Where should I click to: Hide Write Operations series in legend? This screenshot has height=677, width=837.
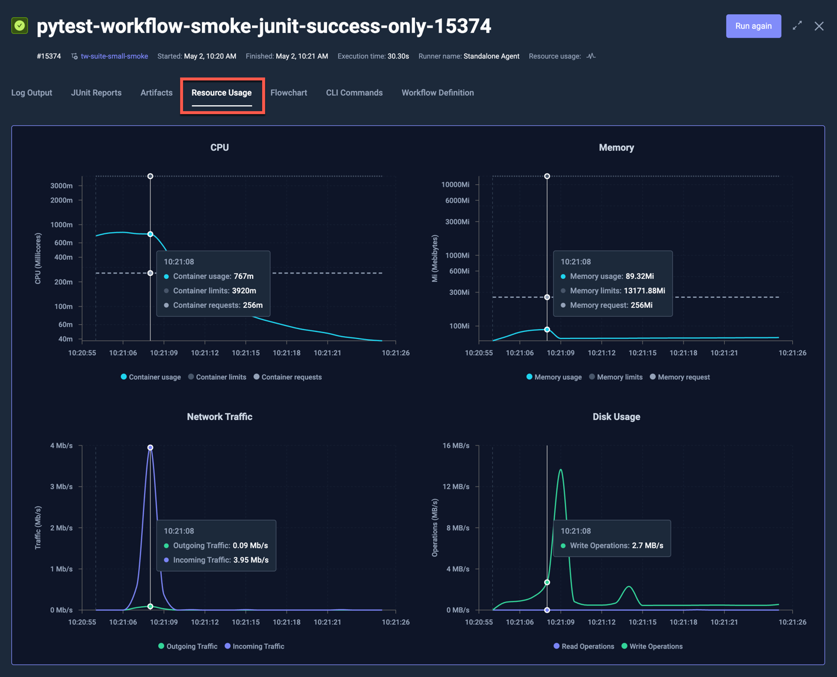tap(652, 646)
